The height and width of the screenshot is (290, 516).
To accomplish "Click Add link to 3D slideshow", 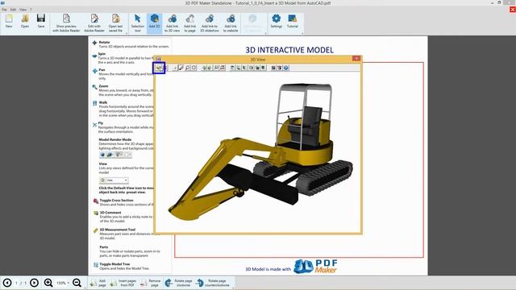I will tap(210, 23).
